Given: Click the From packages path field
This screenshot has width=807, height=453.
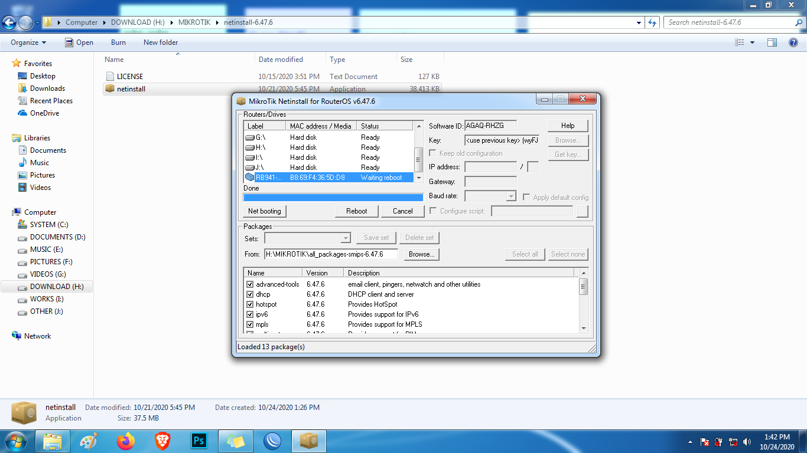Looking at the screenshot, I should pos(331,254).
